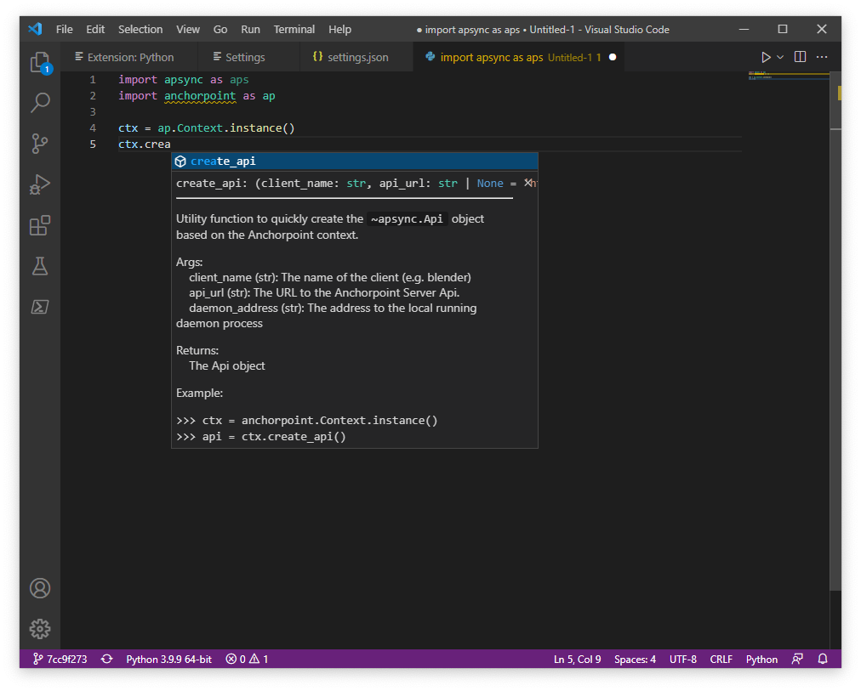Click the underlined anchorpoint import on line 2
This screenshot has width=861, height=691.
[x=200, y=96]
